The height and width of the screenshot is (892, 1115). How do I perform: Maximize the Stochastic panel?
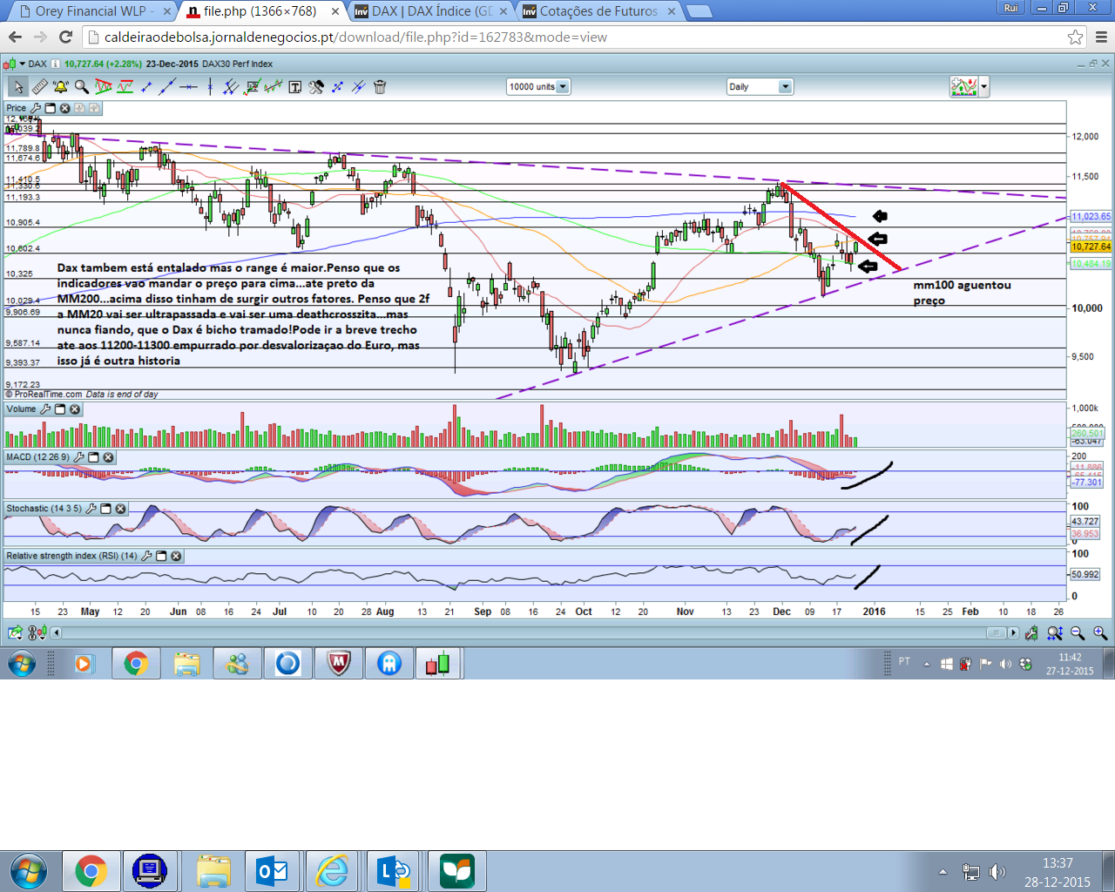point(105,509)
